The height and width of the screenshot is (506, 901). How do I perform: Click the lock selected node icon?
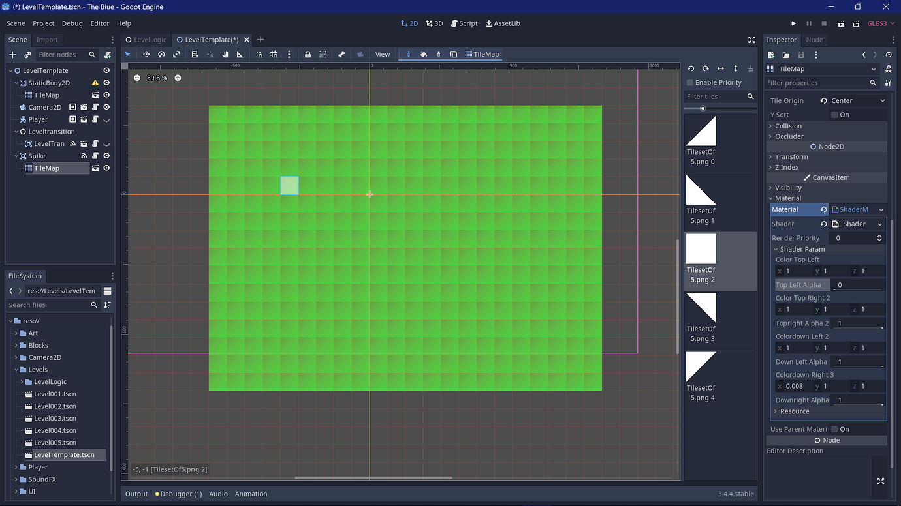point(306,54)
